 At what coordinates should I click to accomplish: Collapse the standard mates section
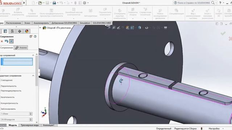click(x=33, y=75)
